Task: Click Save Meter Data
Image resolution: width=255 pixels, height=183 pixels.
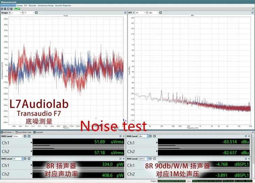Action: pos(23,132)
